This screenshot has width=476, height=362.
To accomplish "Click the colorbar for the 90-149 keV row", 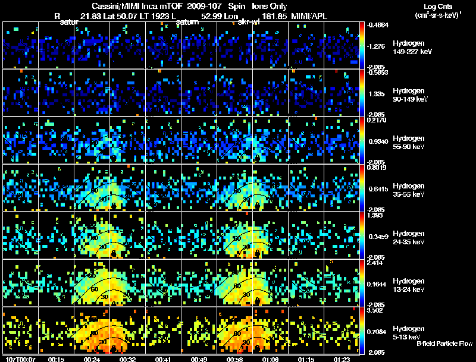I will tap(362, 93).
